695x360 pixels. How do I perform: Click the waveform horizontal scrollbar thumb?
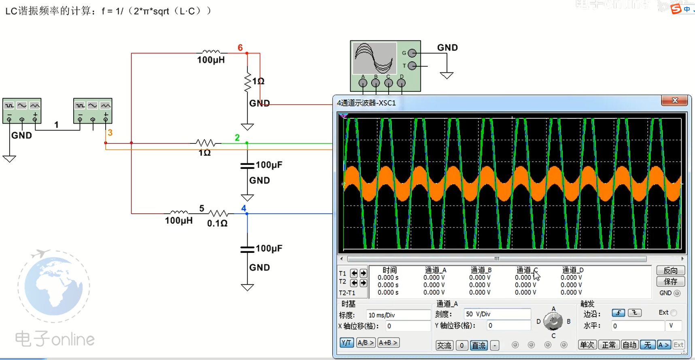[x=497, y=259]
